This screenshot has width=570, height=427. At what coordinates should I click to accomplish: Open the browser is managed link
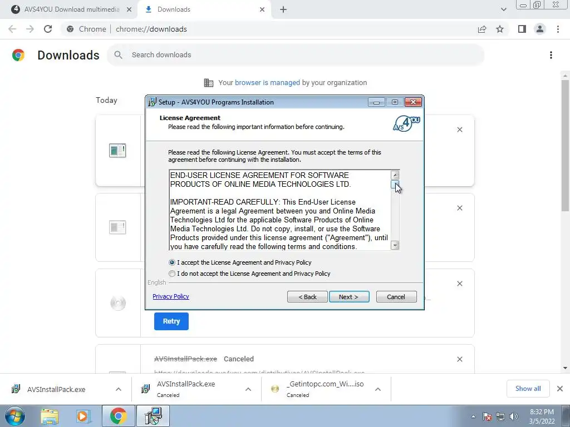click(x=267, y=82)
